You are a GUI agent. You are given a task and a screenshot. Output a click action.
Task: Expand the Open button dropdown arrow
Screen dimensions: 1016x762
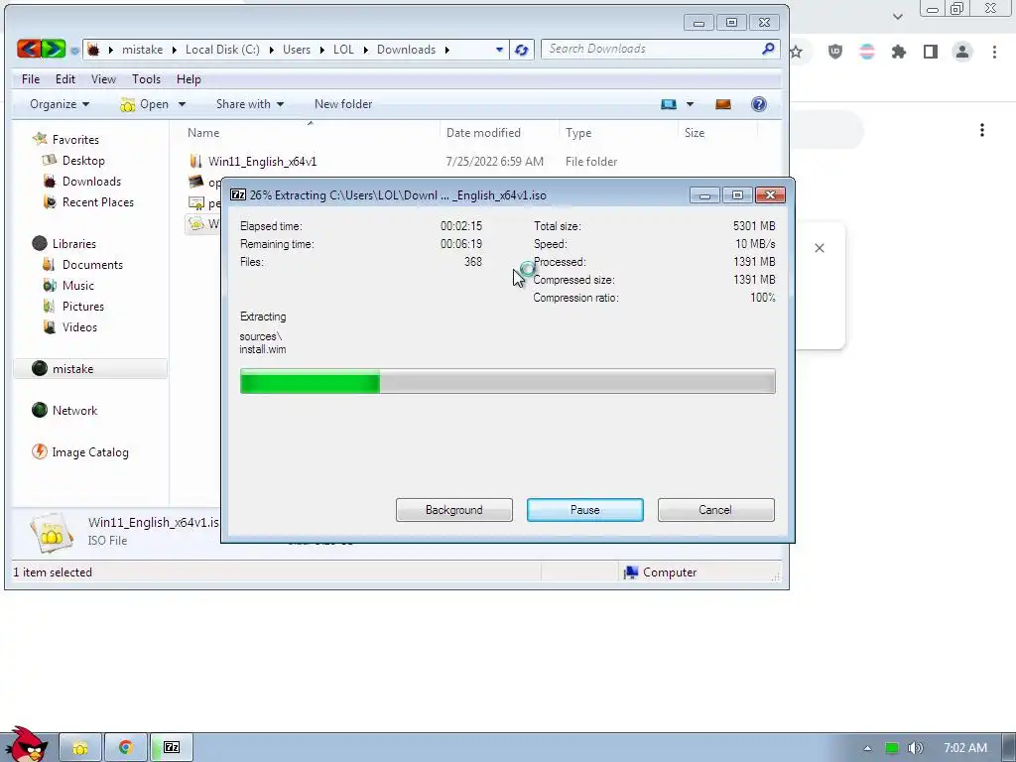tap(183, 104)
